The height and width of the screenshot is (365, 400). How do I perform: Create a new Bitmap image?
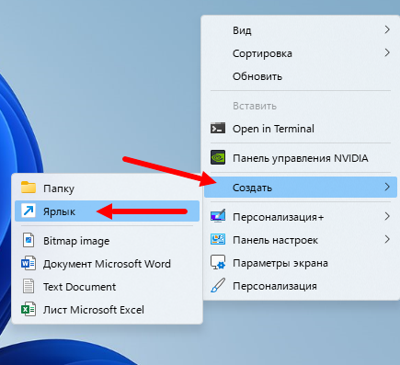click(x=107, y=241)
